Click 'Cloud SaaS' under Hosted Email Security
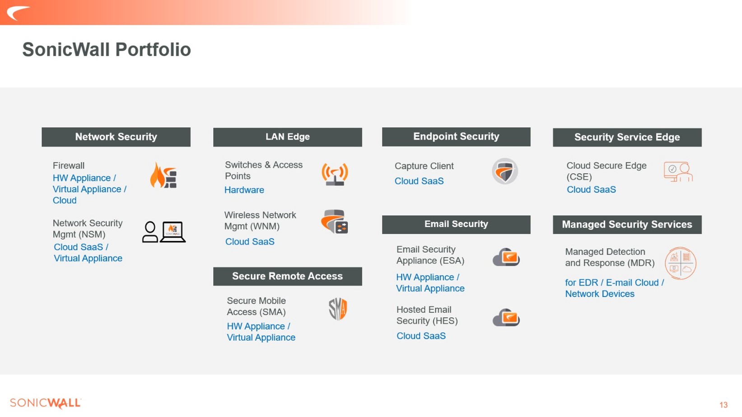 tap(421, 336)
